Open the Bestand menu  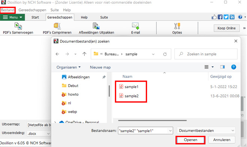pyautogui.click(x=7, y=10)
